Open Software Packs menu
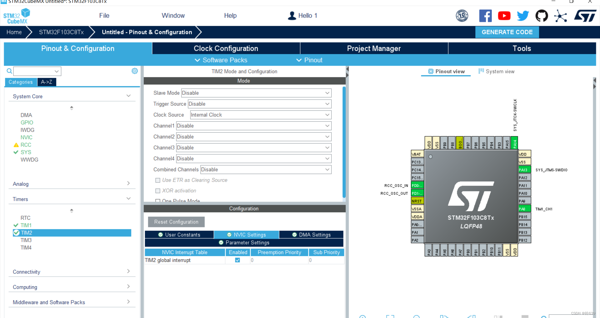 pos(221,60)
